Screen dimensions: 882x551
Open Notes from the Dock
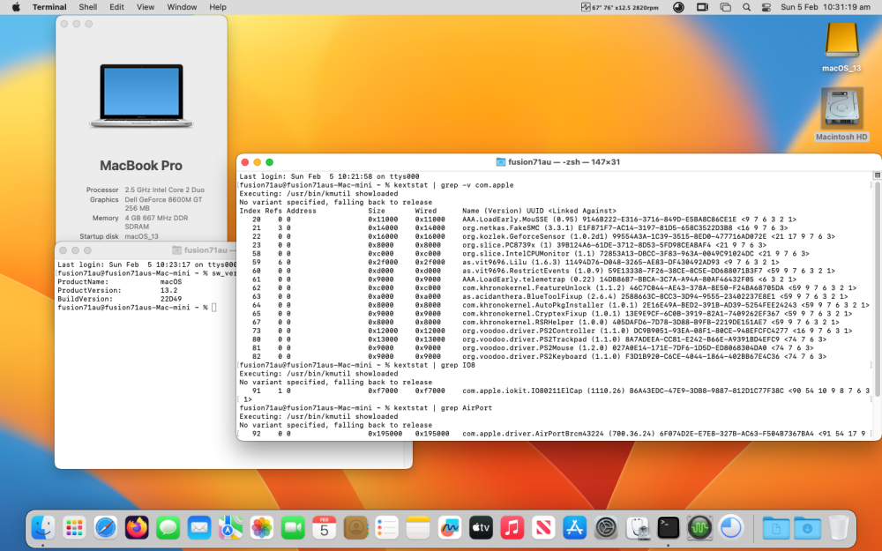click(x=418, y=528)
